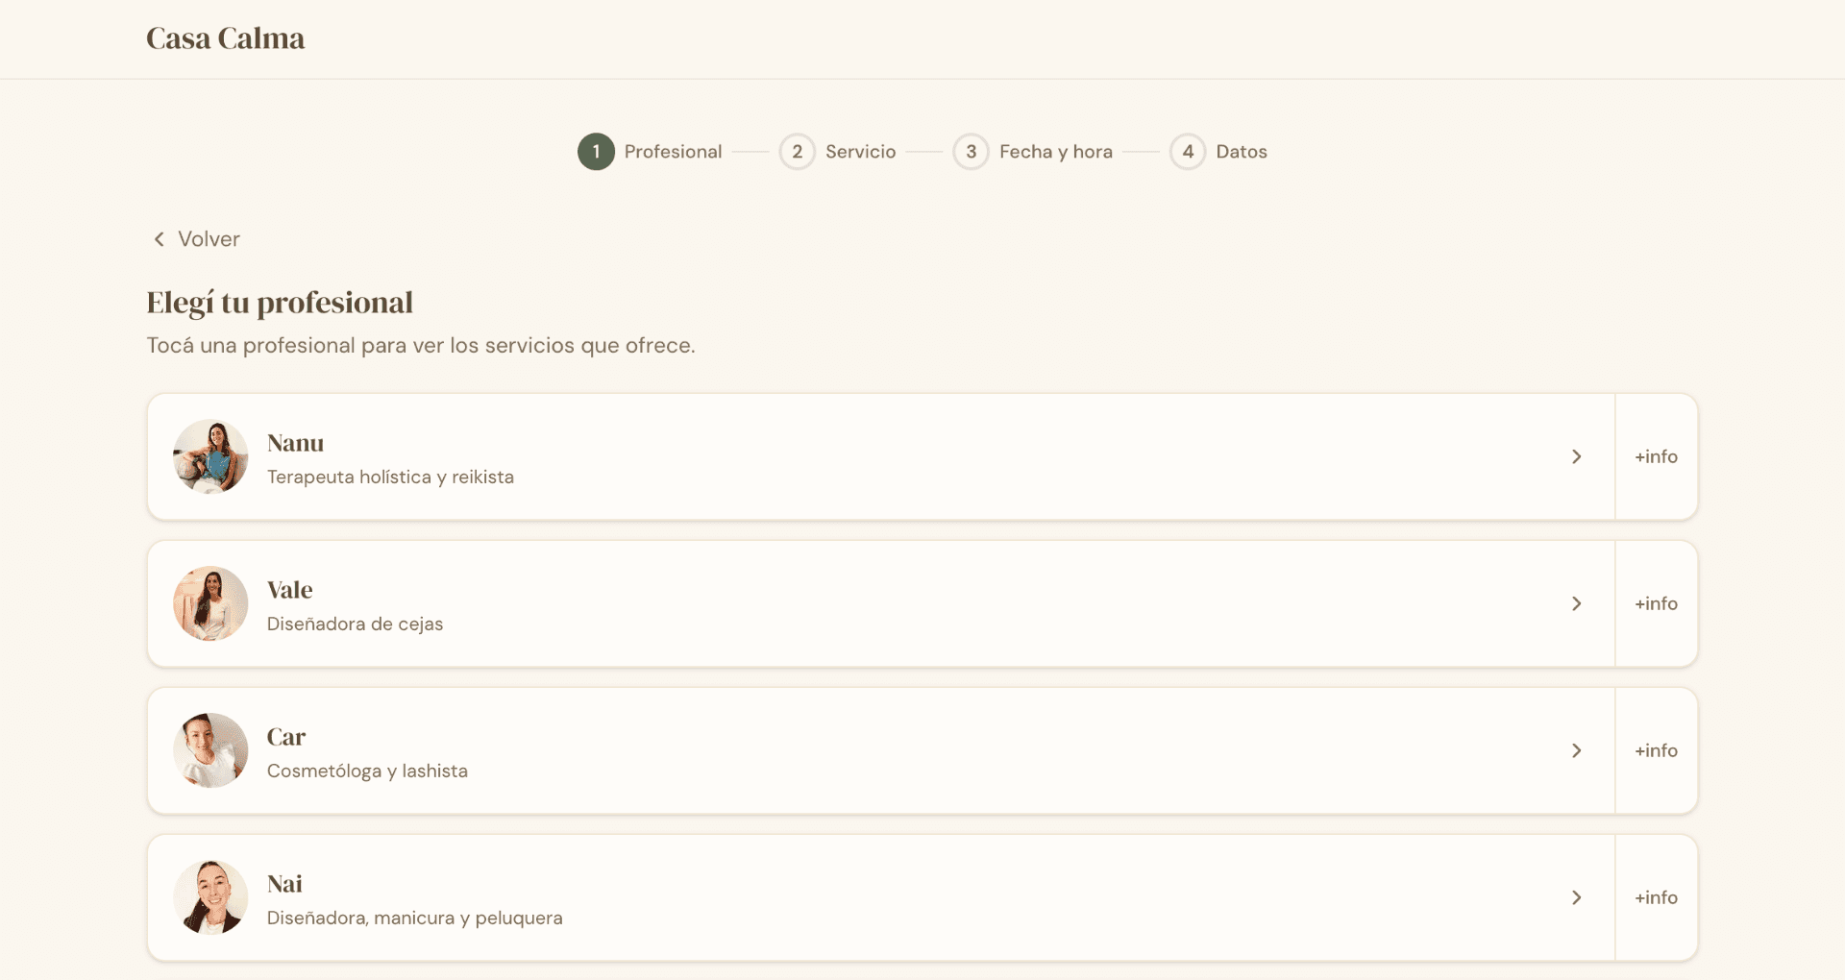This screenshot has height=980, width=1845.
Task: Click the 'Tocá una profesional' instruction text
Action: 421,346
